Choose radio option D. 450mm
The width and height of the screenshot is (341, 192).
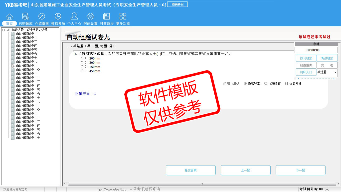82,71
